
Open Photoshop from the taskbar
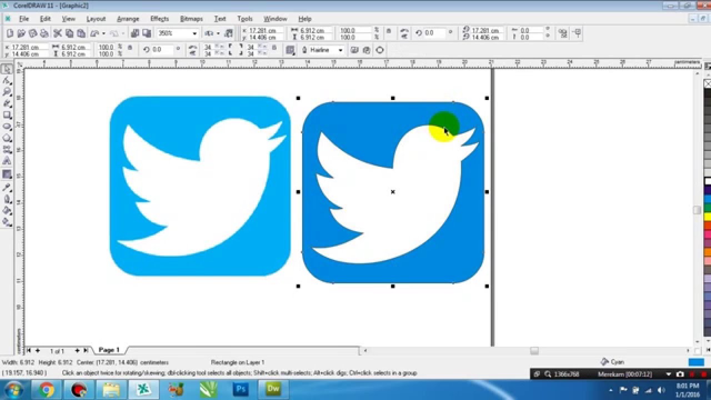[x=241, y=389]
